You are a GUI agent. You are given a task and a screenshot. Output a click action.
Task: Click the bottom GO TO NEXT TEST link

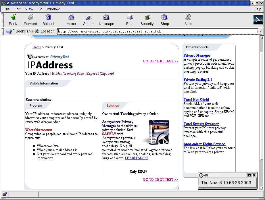coord(161,180)
